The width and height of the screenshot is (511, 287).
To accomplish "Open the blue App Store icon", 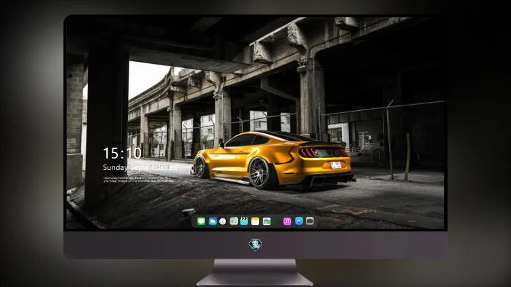I will (299, 221).
